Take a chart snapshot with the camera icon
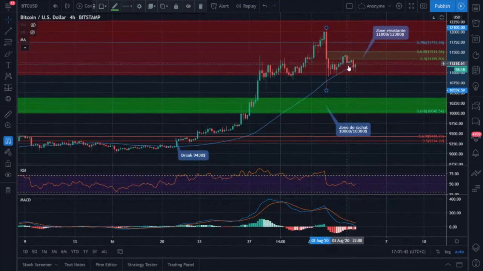This screenshot has height=271, width=483. pyautogui.click(x=423, y=6)
